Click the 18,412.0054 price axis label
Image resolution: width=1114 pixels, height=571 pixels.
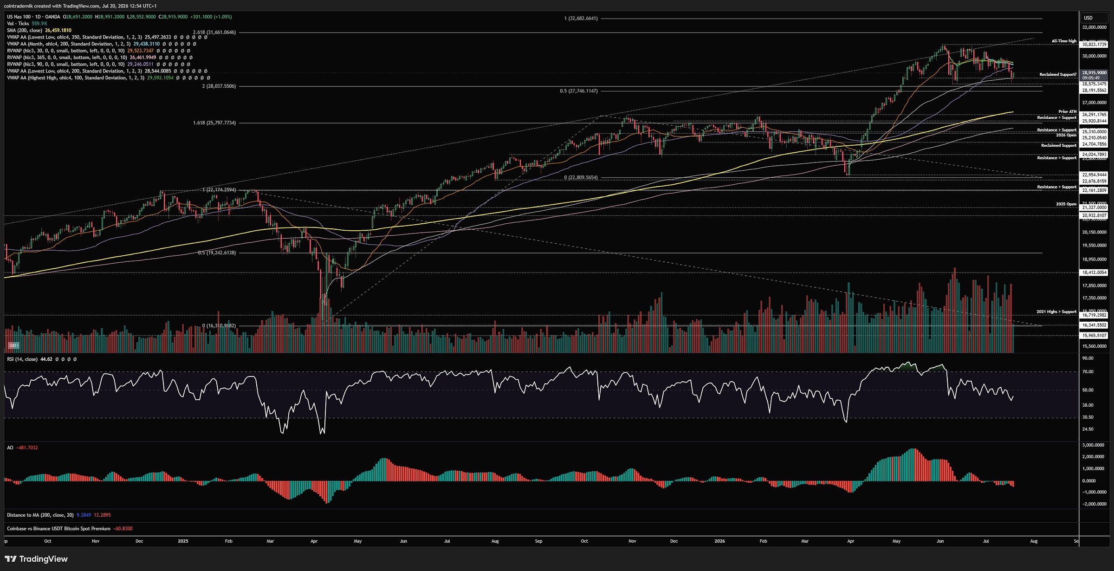click(x=1094, y=273)
